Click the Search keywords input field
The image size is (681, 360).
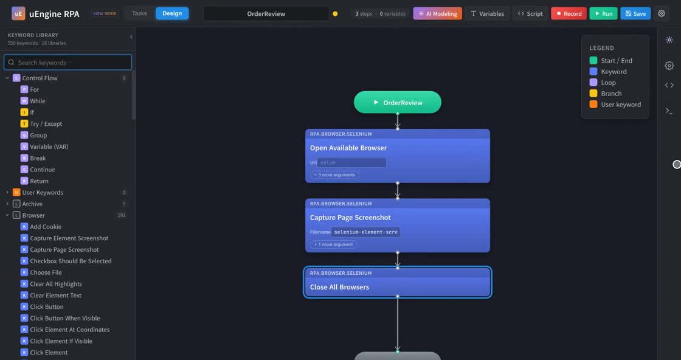[x=67, y=63]
